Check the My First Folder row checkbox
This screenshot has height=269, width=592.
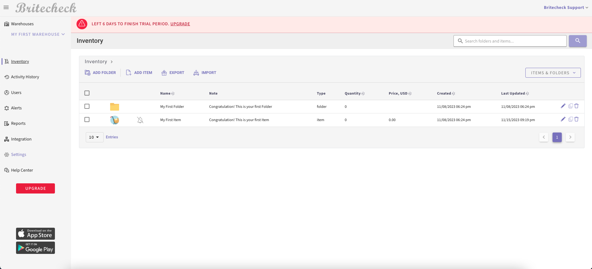pos(87,106)
